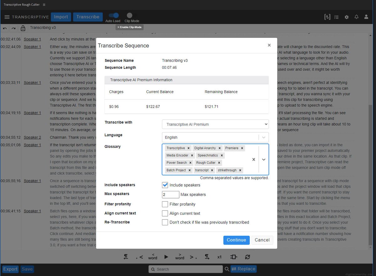376x276 pixels.
Task: Click the Import button
Action: (61, 17)
